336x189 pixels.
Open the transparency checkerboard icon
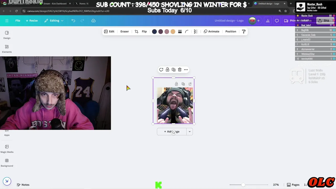(196, 31)
